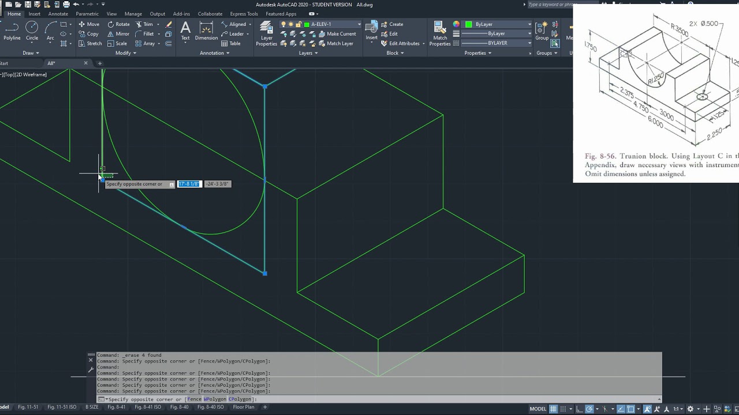The image size is (739, 415).
Task: Expand the Annotation panel
Action: click(214, 53)
